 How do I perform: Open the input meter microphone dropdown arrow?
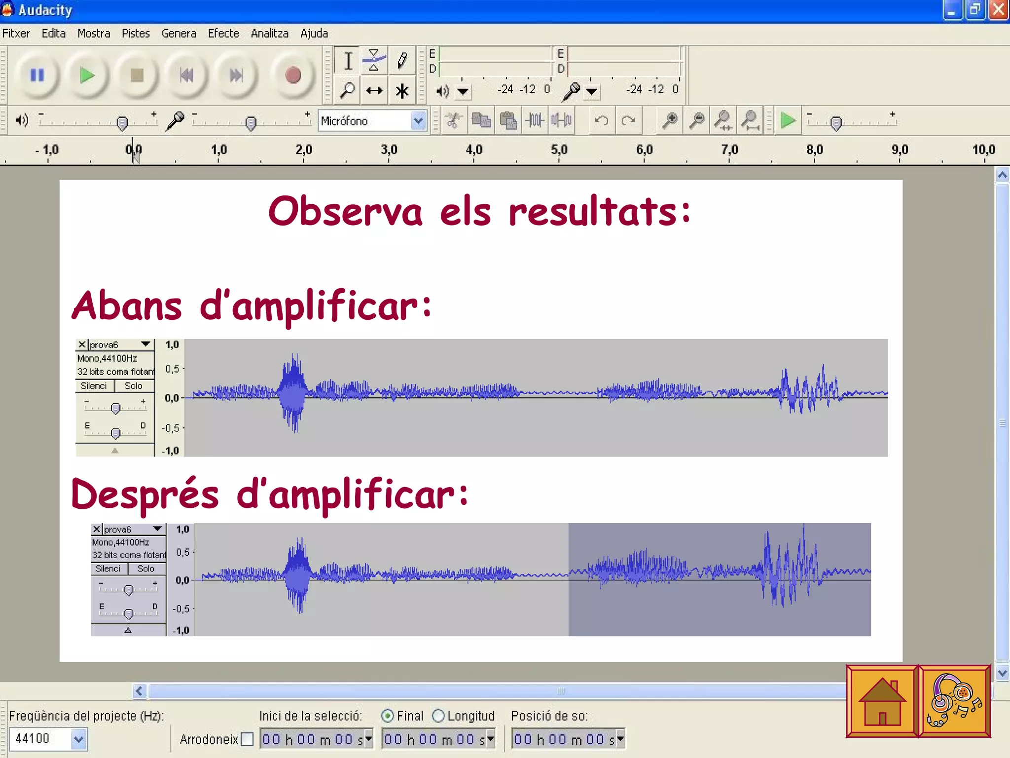click(x=592, y=91)
